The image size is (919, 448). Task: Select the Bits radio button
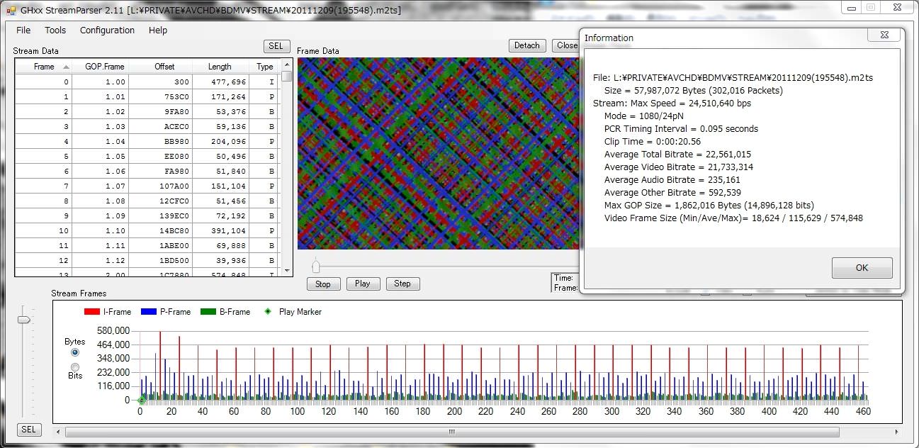click(75, 366)
